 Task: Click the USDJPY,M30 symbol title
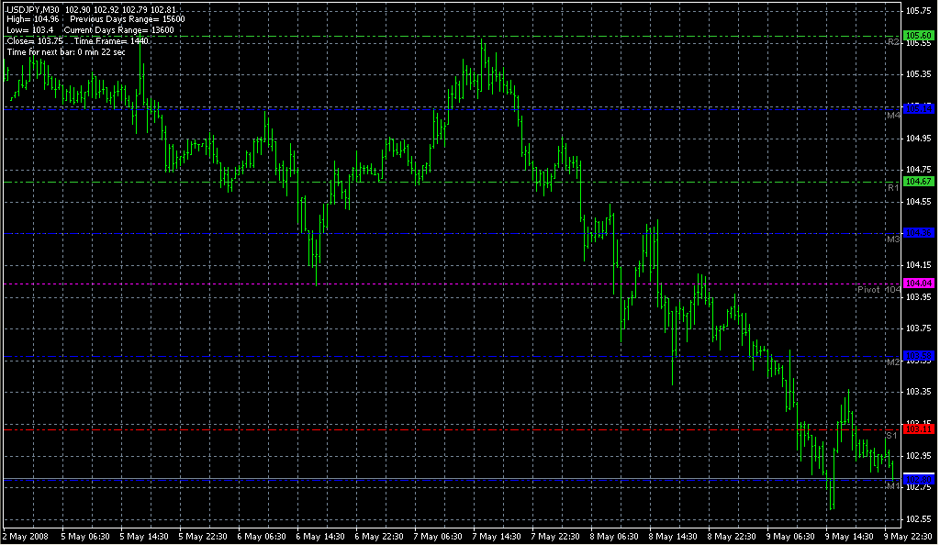(33, 10)
